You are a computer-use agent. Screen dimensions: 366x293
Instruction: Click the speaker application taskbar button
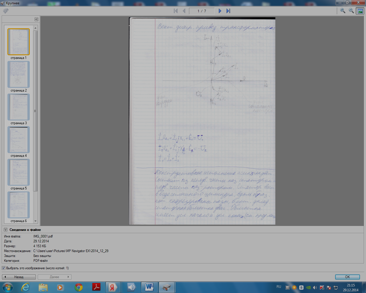coord(131,287)
